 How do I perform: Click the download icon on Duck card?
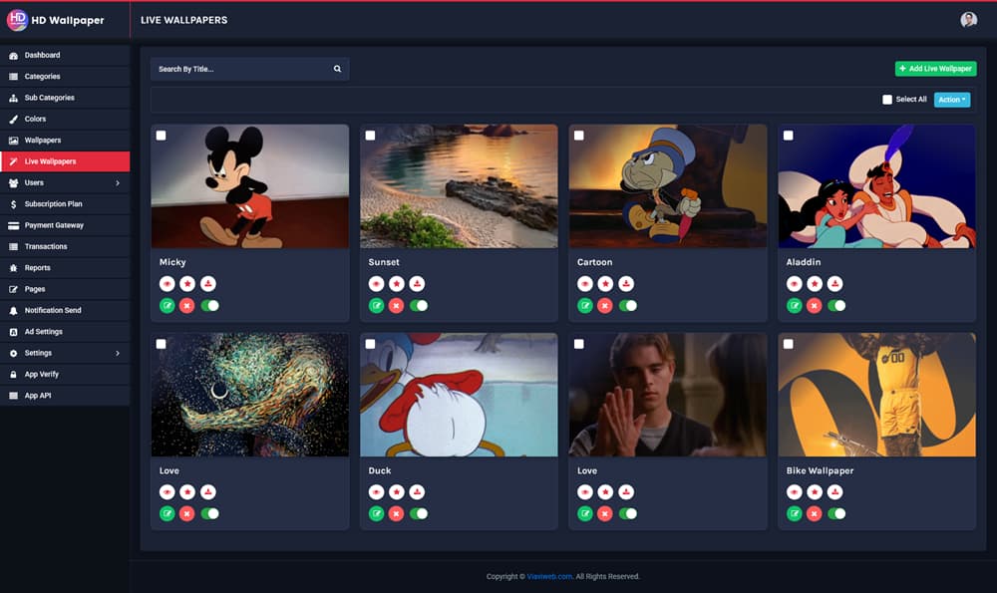point(417,492)
